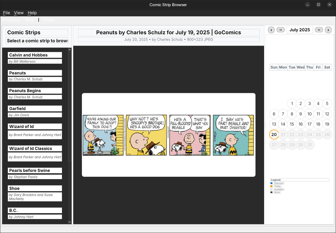Viewport: 336px width, 233px height.
Task: Click the orange Today legend swatch
Action: click(x=271, y=186)
